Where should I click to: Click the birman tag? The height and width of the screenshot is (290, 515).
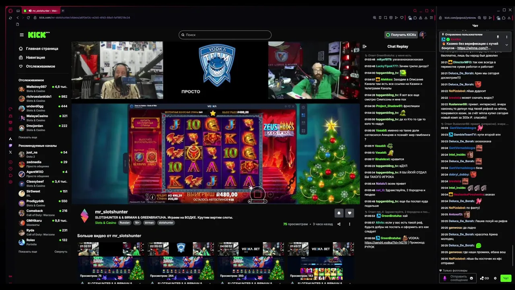[149, 223]
